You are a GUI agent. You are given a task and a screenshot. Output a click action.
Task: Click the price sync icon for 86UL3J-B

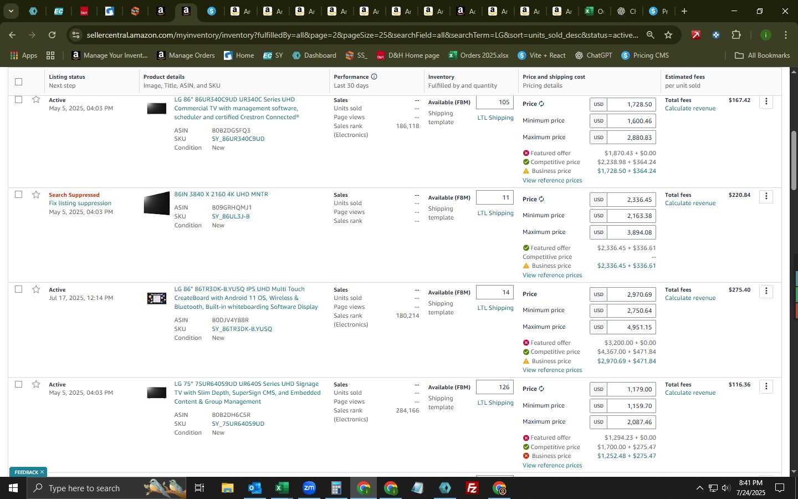point(541,199)
